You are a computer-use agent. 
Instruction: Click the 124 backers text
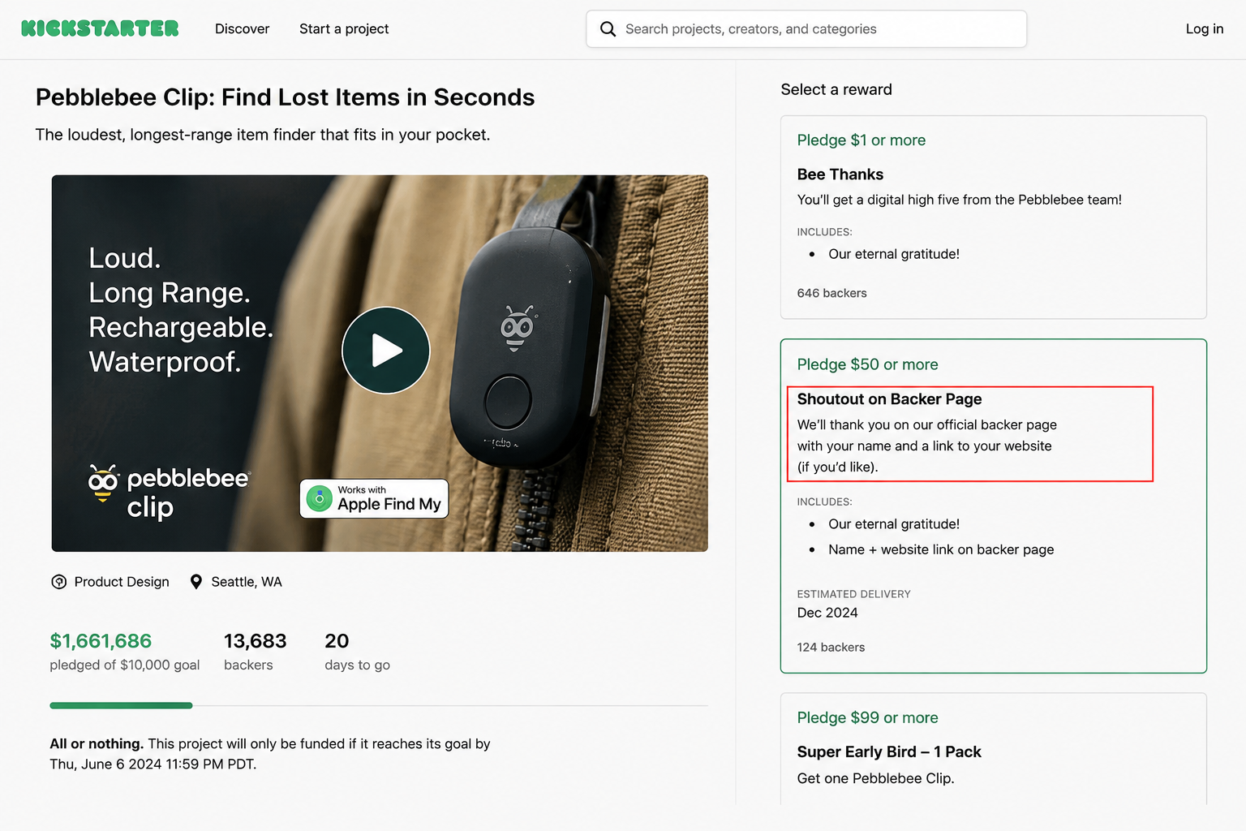(x=831, y=647)
